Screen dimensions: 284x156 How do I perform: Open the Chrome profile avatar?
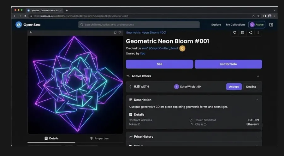[269, 16]
